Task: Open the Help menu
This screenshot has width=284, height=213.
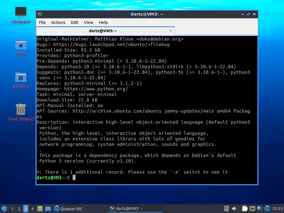Action: pyautogui.click(x=103, y=22)
